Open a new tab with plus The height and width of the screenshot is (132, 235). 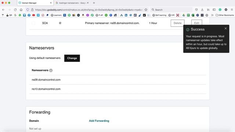click(x=94, y=3)
